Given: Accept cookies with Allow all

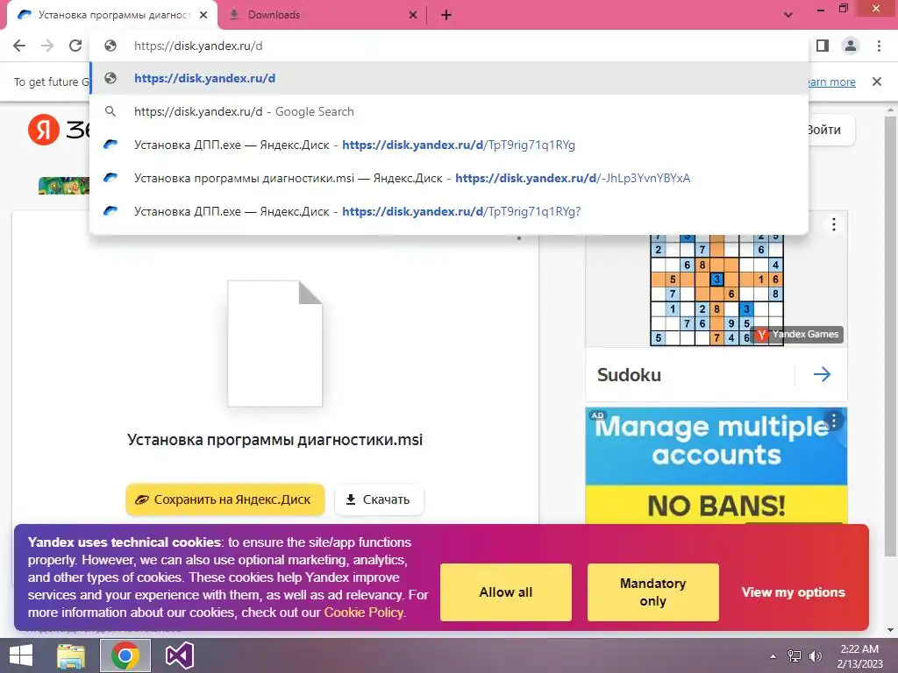Looking at the screenshot, I should point(506,592).
